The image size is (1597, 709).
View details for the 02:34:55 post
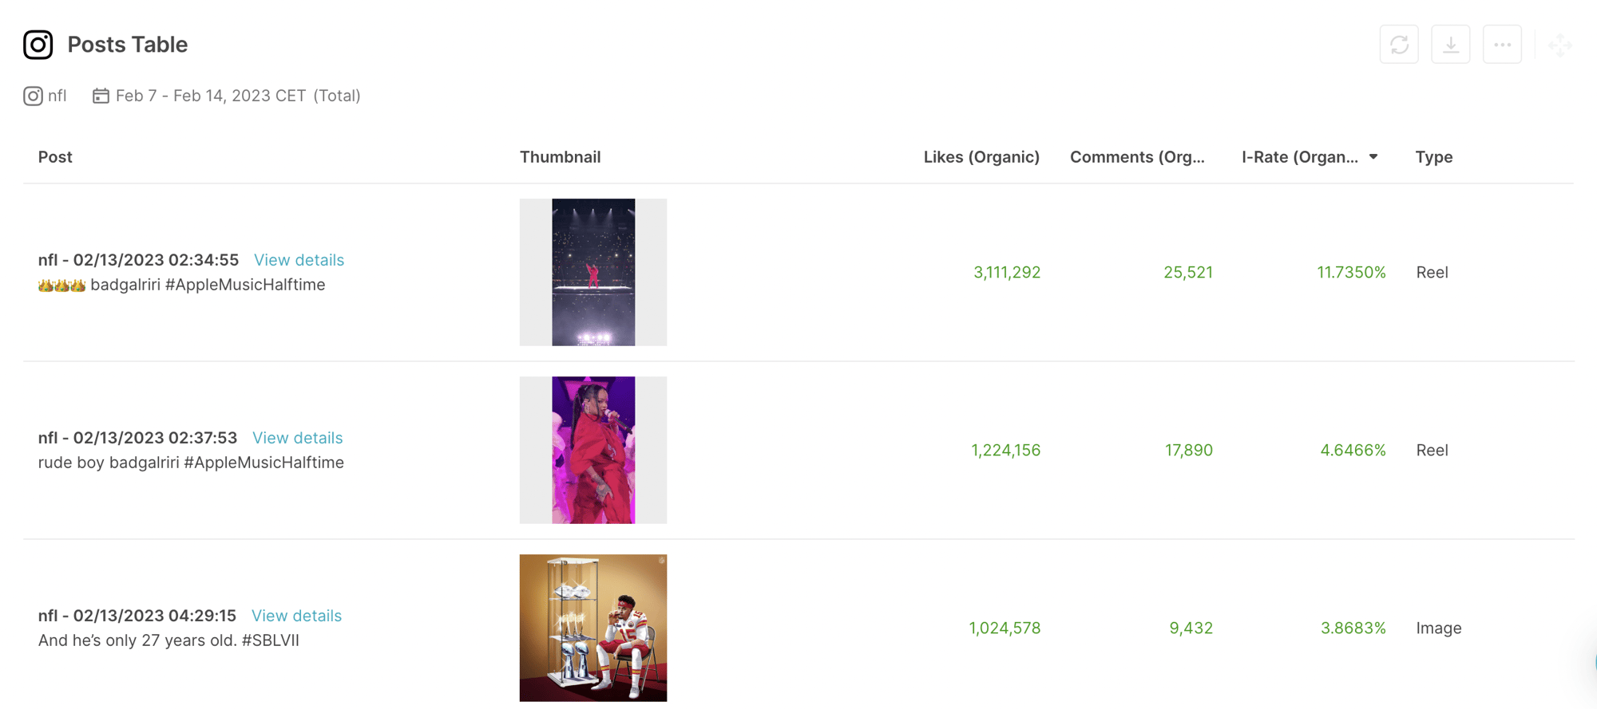pyautogui.click(x=299, y=260)
